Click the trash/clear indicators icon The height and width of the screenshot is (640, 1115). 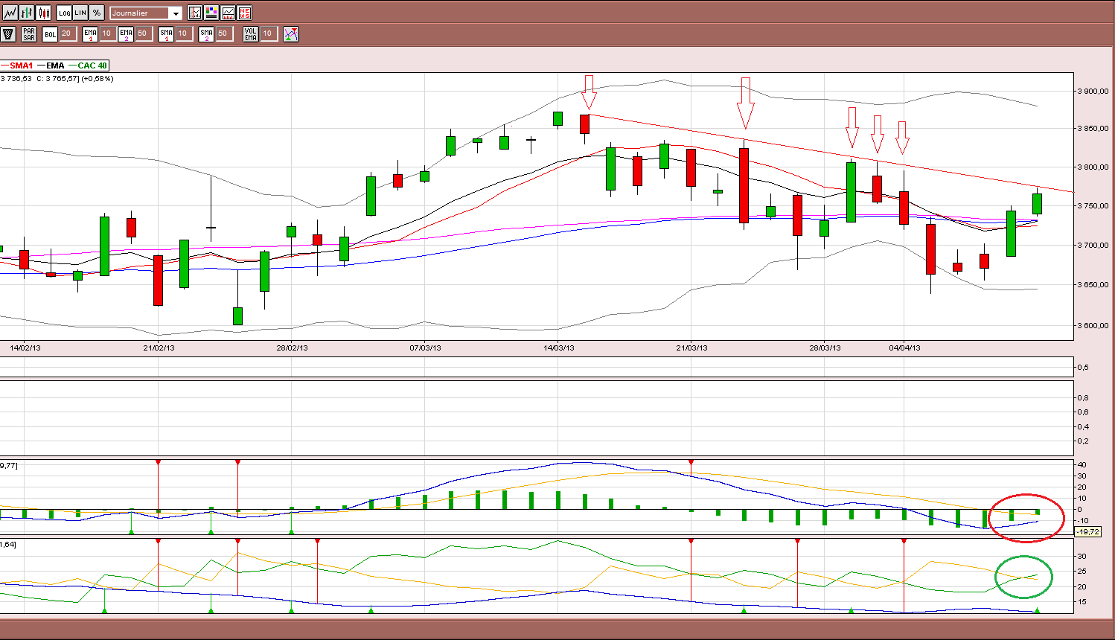tap(8, 34)
